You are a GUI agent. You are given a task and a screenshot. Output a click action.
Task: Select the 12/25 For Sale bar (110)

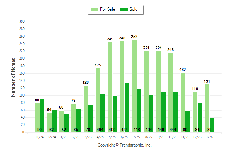pos(195,112)
